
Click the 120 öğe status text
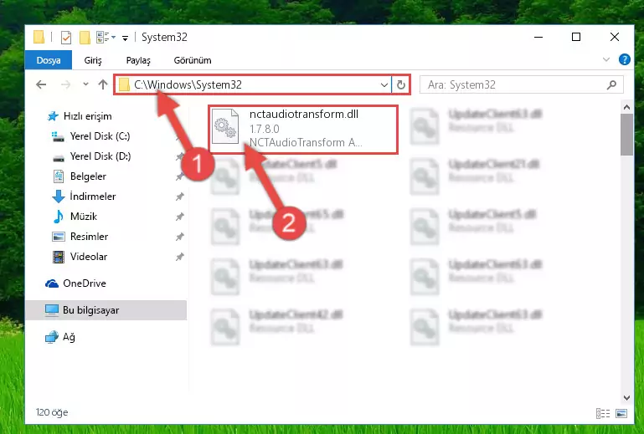coord(52,412)
